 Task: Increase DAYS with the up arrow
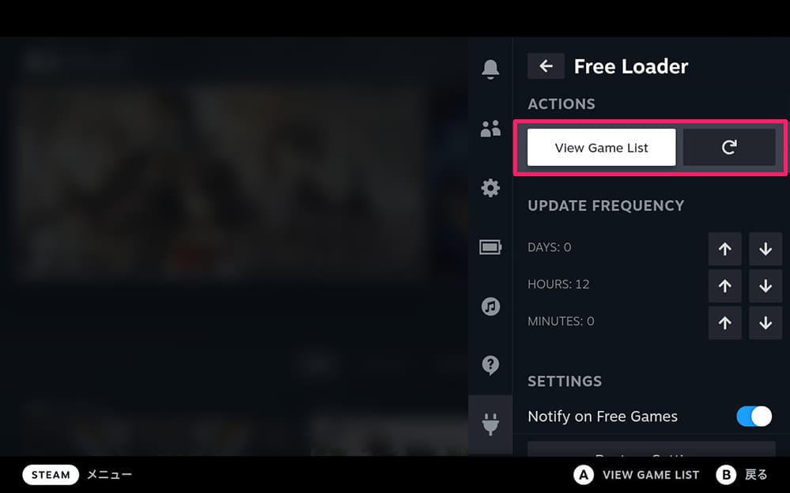tap(724, 249)
